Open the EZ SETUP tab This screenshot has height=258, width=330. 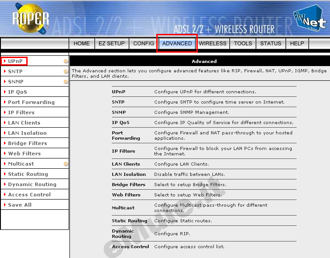point(111,43)
